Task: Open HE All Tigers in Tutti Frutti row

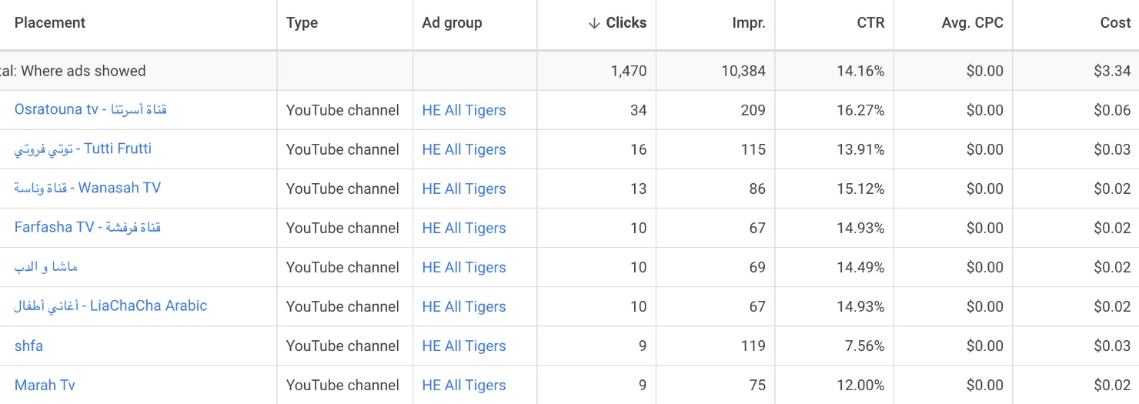Action: pos(463,149)
